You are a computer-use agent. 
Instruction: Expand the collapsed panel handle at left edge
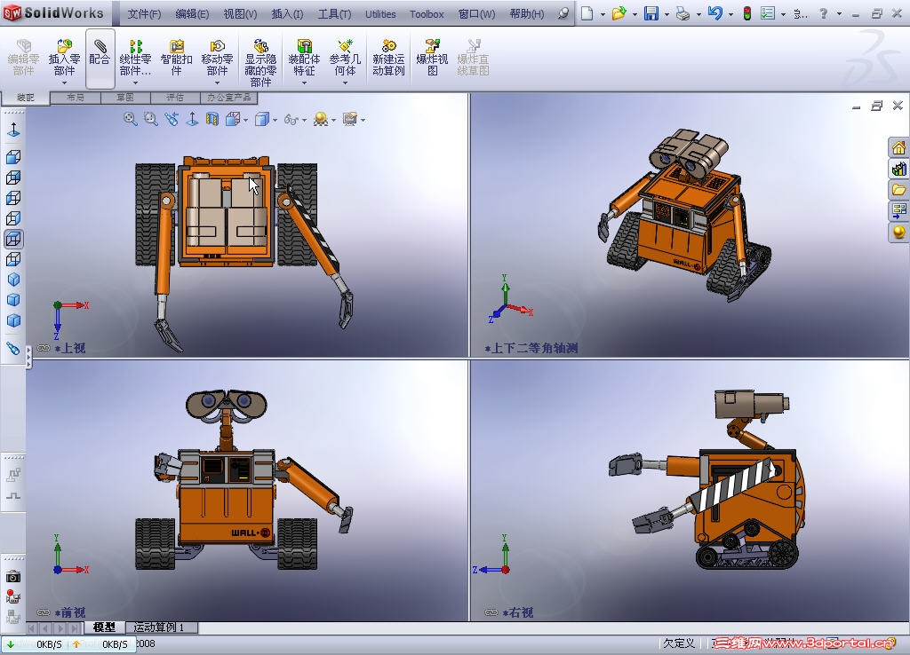pos(28,357)
